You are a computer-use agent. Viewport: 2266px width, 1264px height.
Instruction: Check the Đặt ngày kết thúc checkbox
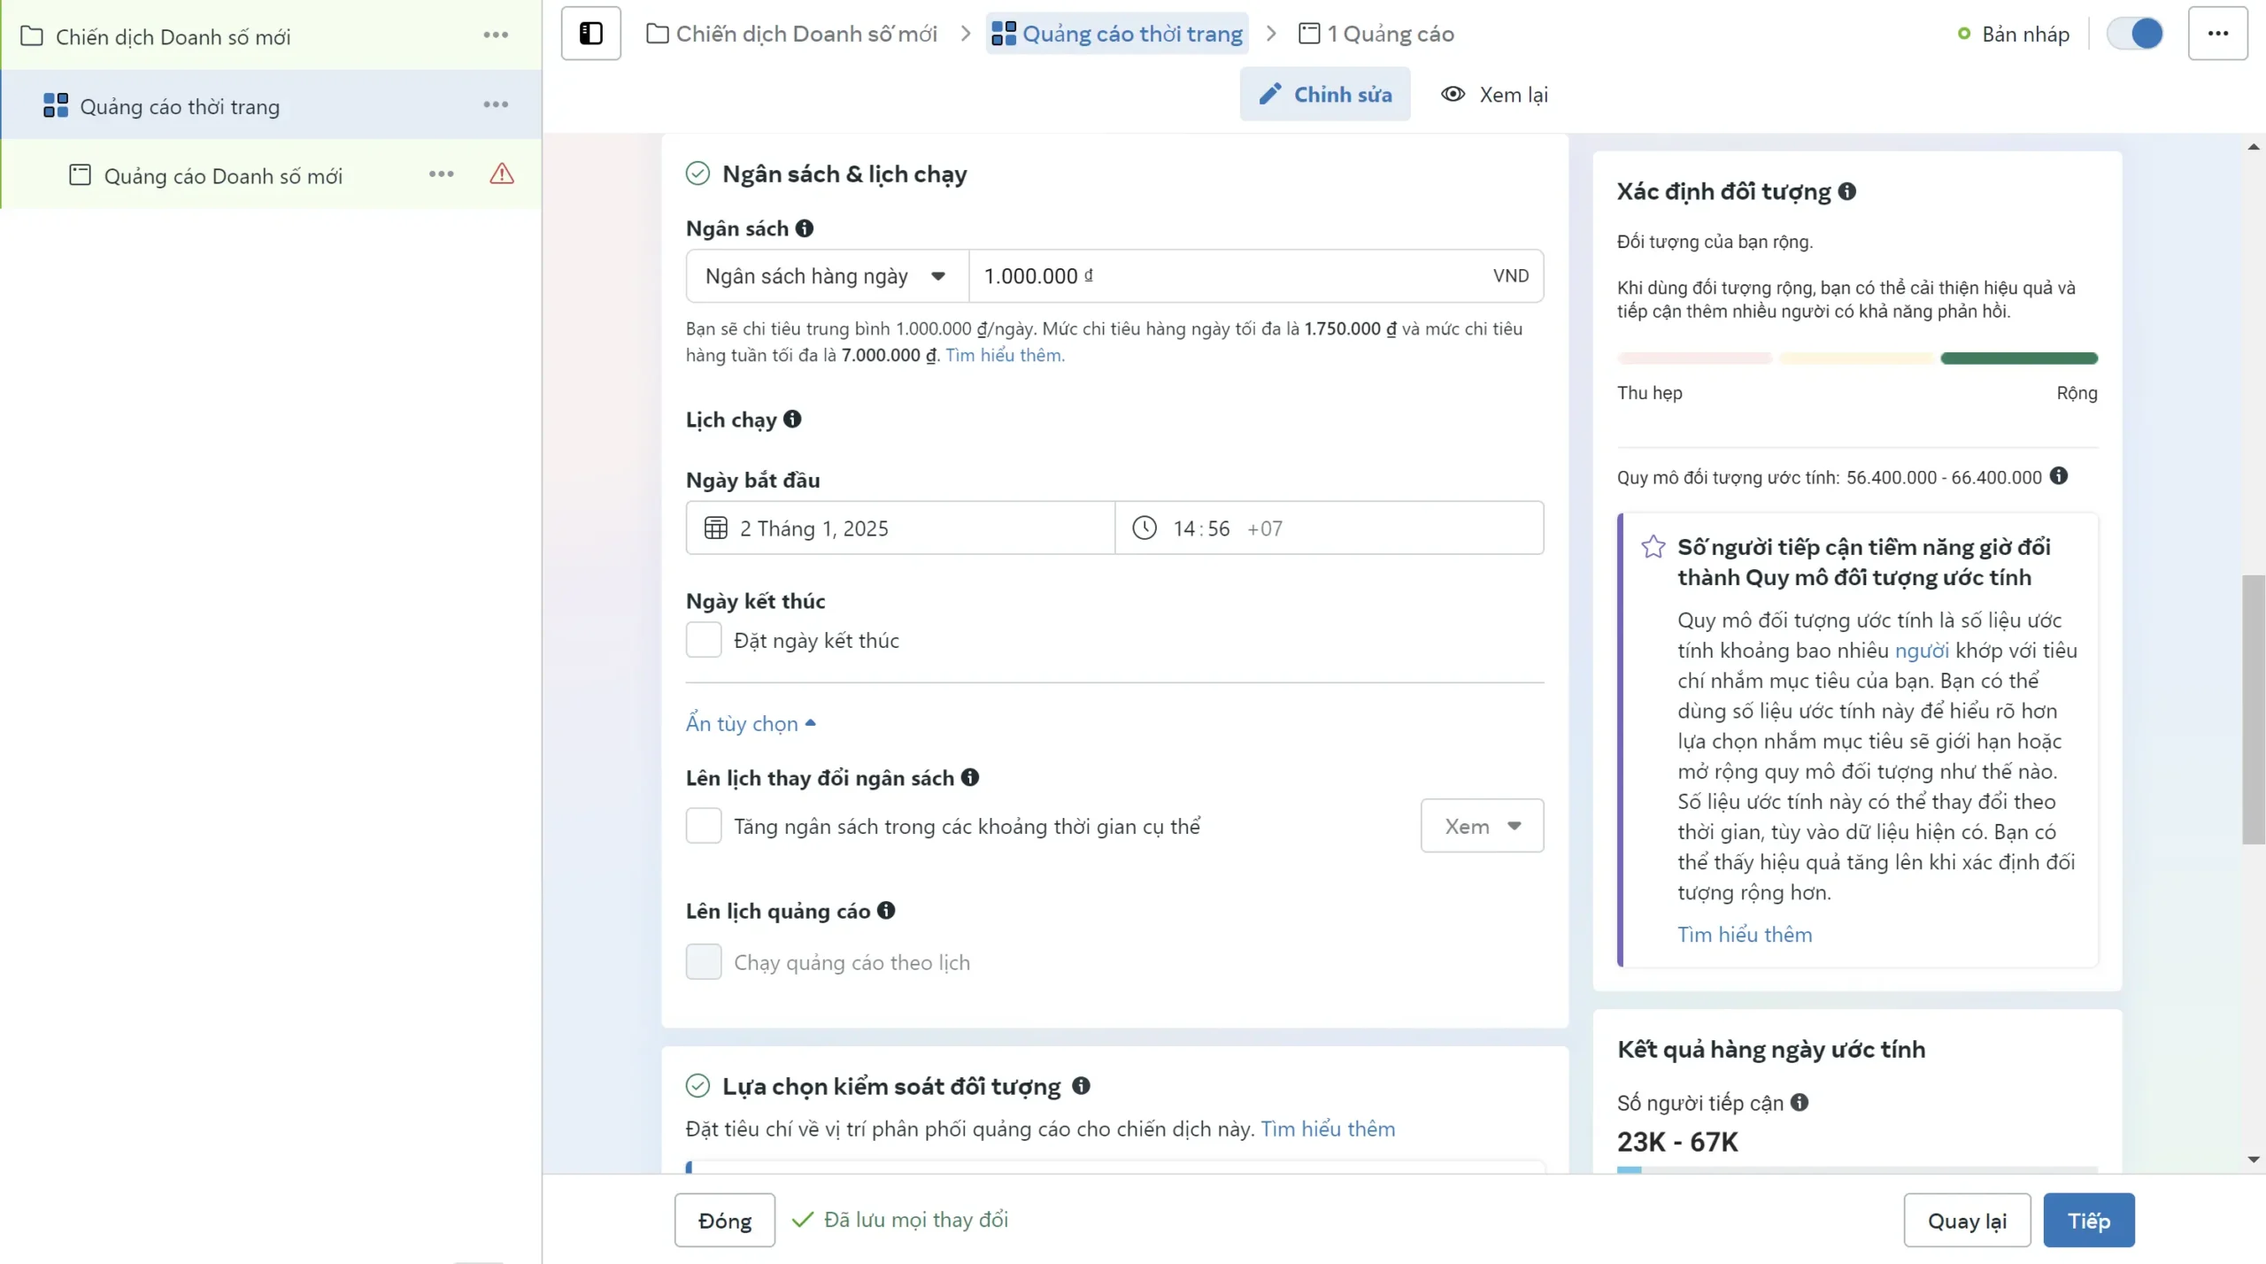click(704, 640)
